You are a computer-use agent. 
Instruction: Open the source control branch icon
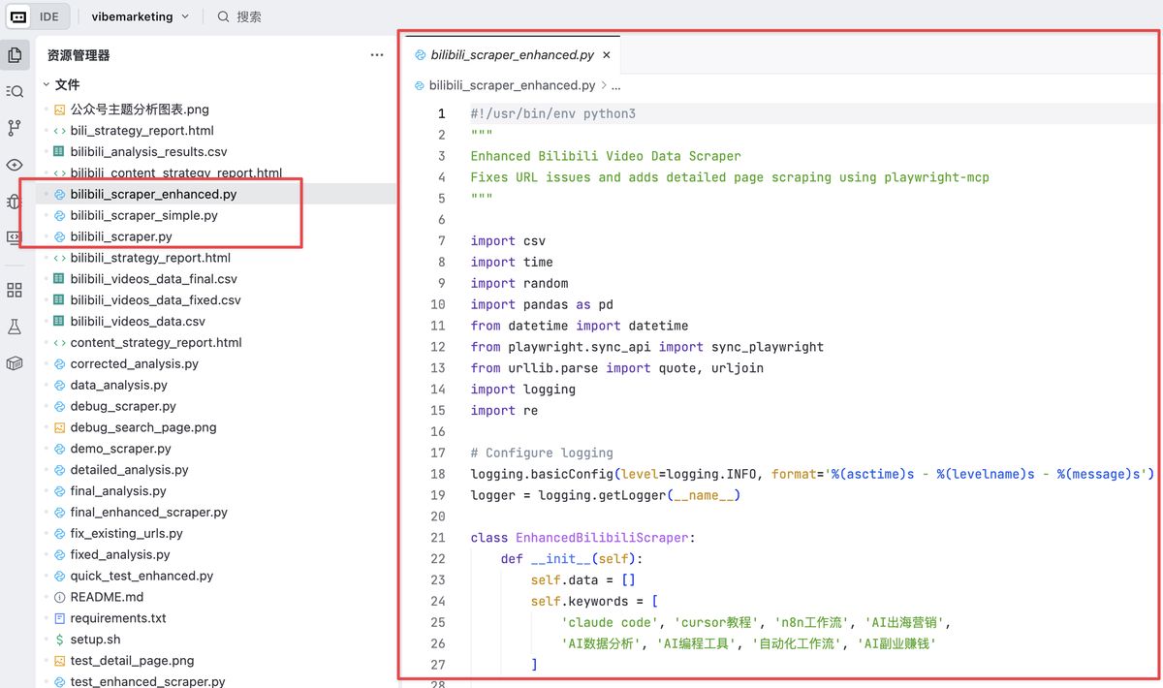[15, 128]
